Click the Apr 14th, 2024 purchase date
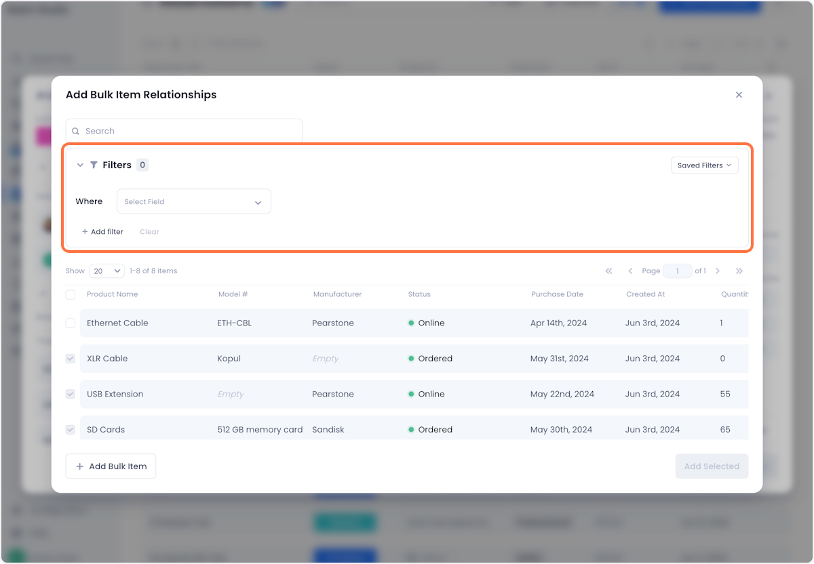This screenshot has width=814, height=564. tap(558, 323)
